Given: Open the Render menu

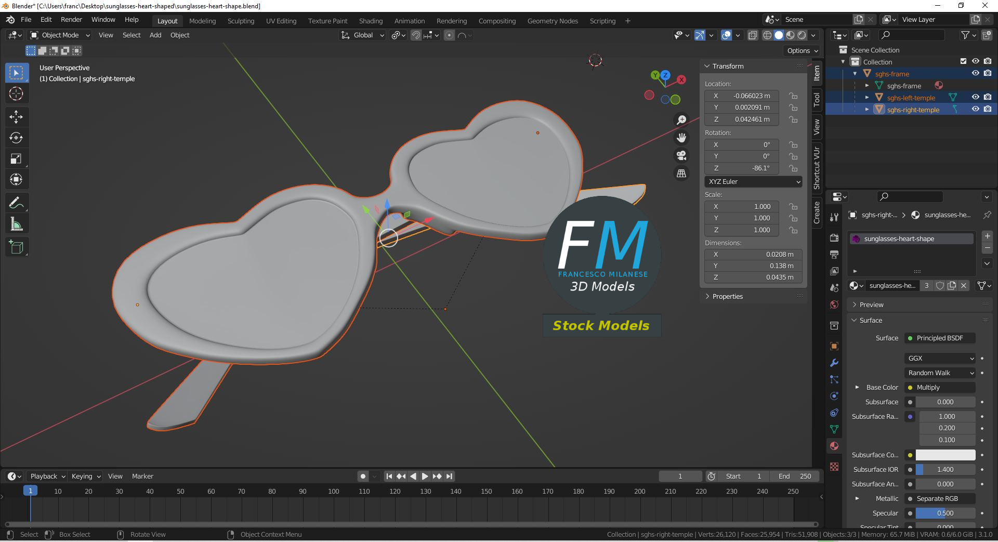Looking at the screenshot, I should [x=71, y=19].
